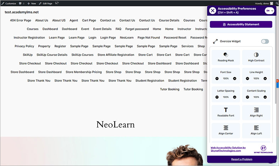Click the orange notification badge on the right edge
279x166 pixels.
(x=277, y=81)
